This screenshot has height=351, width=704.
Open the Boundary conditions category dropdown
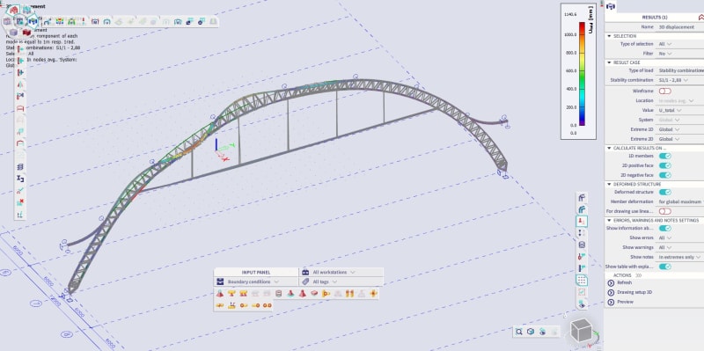[256, 282]
